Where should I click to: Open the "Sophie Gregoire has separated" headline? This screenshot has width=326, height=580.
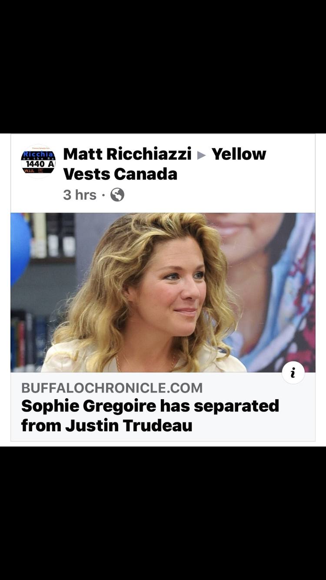click(150, 406)
